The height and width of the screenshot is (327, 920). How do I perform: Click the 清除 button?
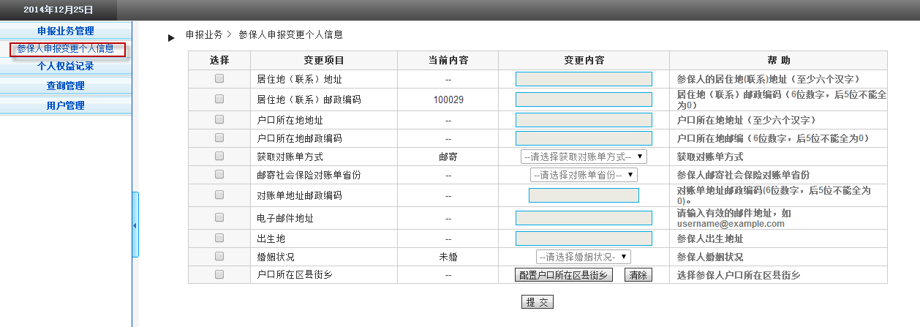click(638, 275)
